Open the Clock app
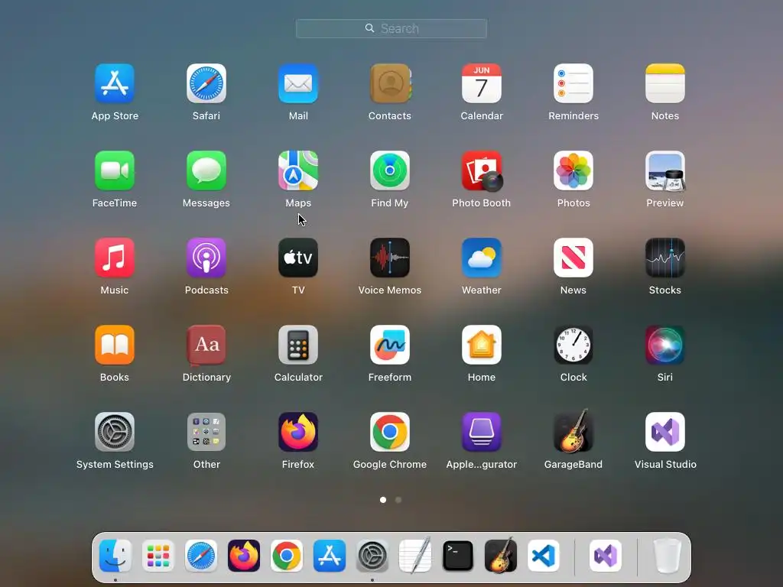 pyautogui.click(x=573, y=345)
